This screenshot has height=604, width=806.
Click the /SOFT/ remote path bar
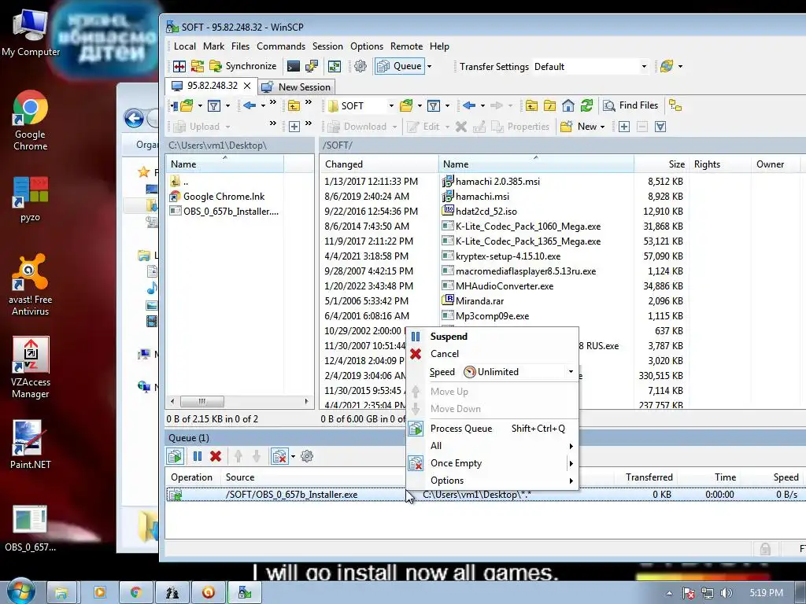click(x=562, y=145)
